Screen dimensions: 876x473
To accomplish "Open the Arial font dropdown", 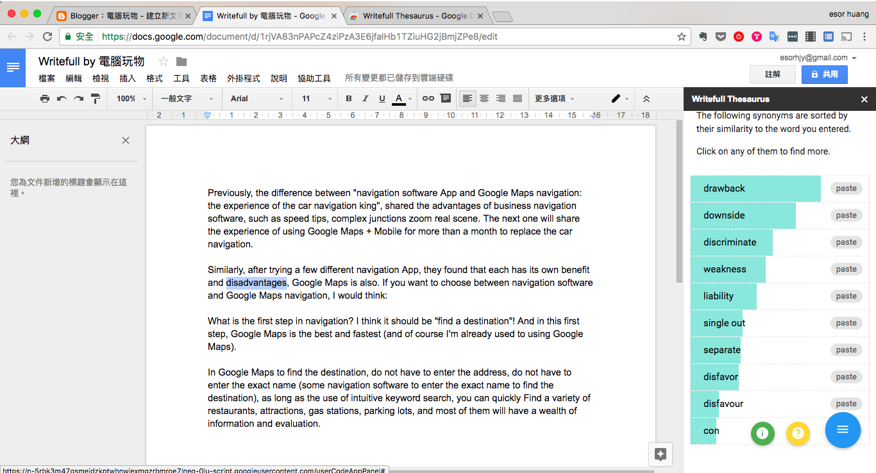I will click(x=257, y=99).
